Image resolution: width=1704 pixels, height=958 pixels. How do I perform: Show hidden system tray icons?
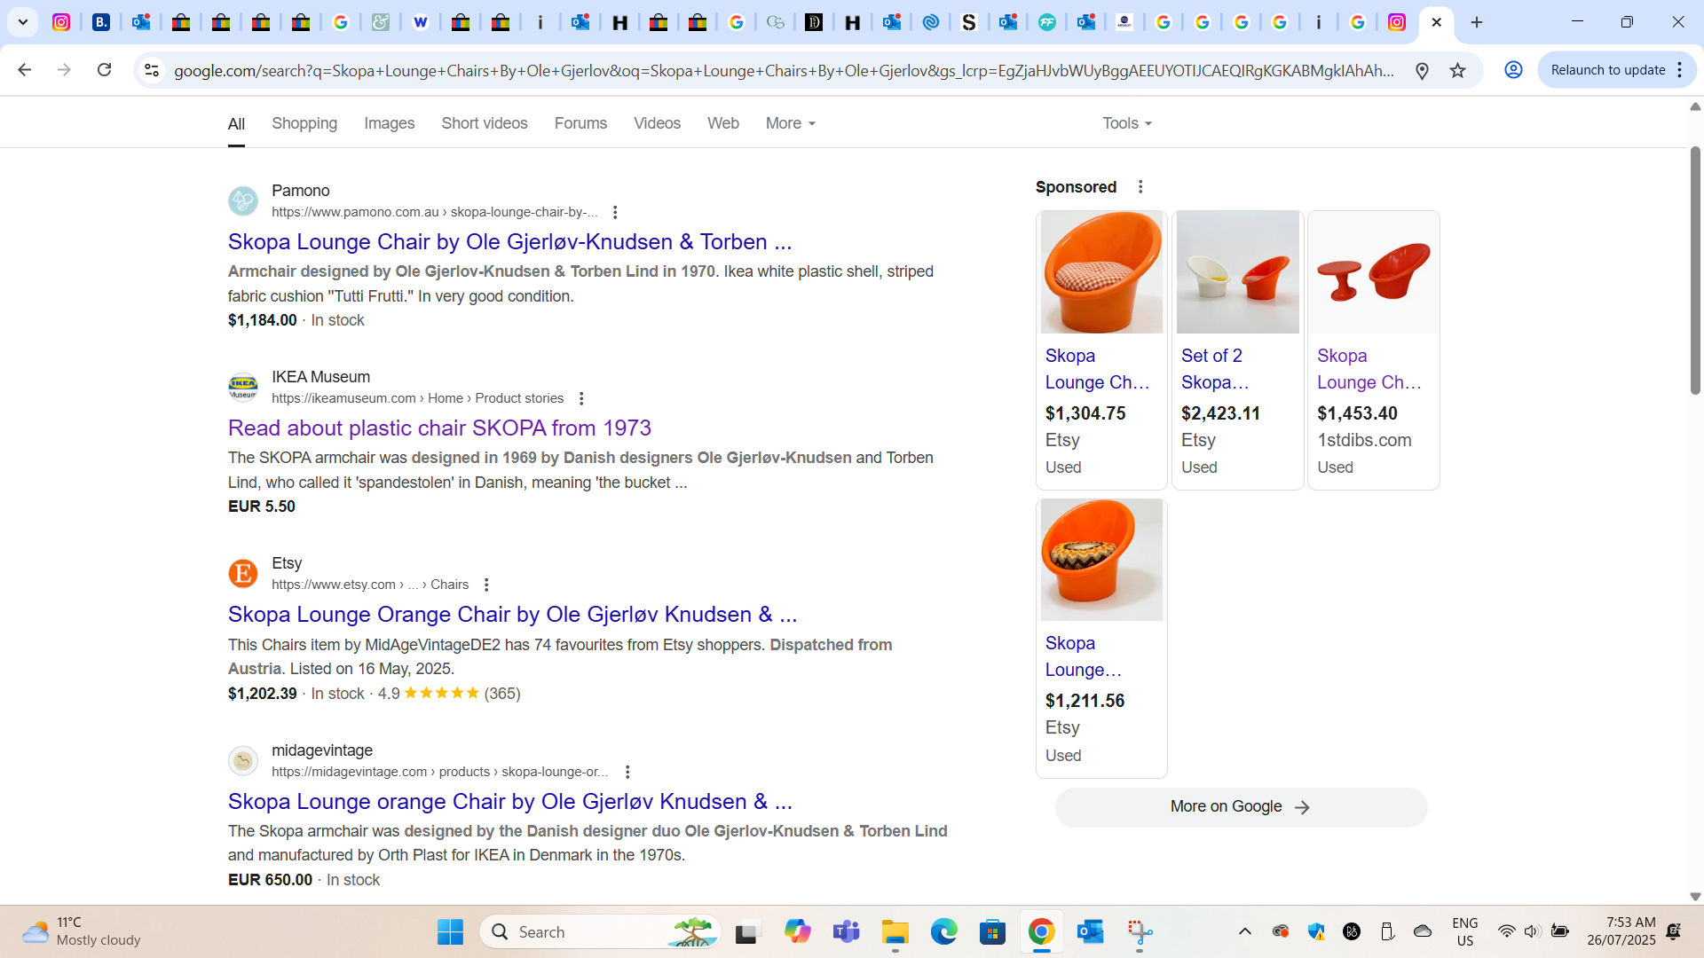coord(1244,931)
